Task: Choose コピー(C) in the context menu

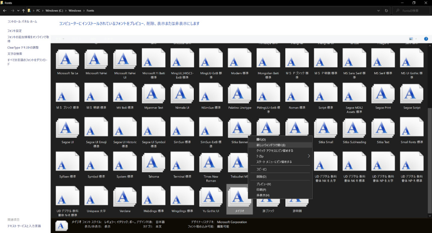Action: (280, 169)
